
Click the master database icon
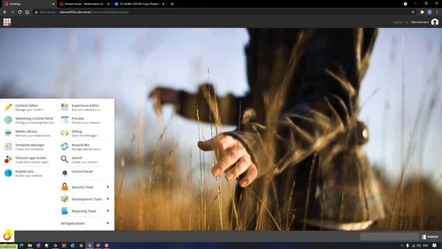tap(424, 237)
